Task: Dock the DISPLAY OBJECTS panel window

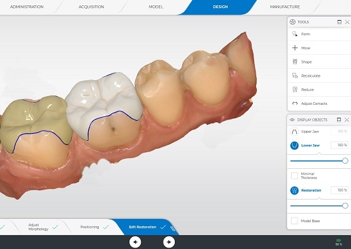Action: [x=339, y=119]
